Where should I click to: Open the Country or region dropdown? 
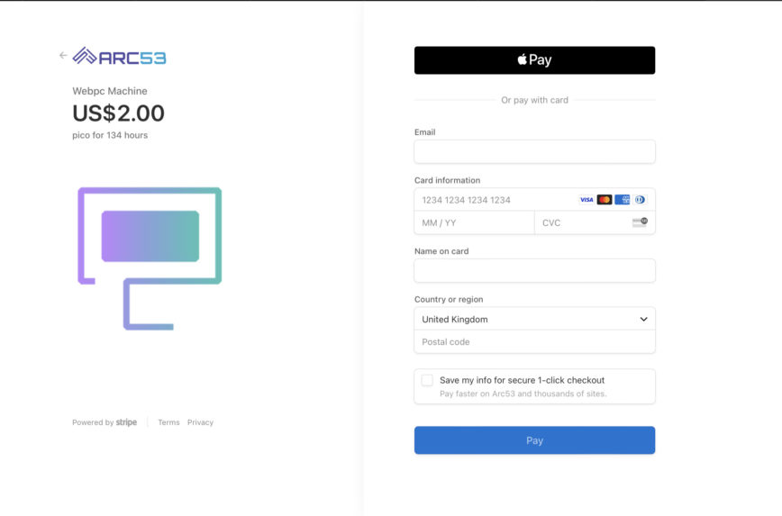click(x=534, y=319)
